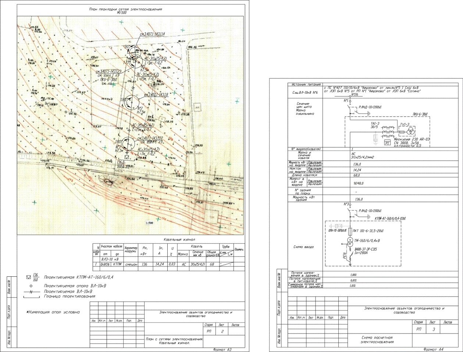The height and width of the screenshot is (352, 463).
Task: Click the 'смешан' load type cell
Action: click(x=131, y=264)
